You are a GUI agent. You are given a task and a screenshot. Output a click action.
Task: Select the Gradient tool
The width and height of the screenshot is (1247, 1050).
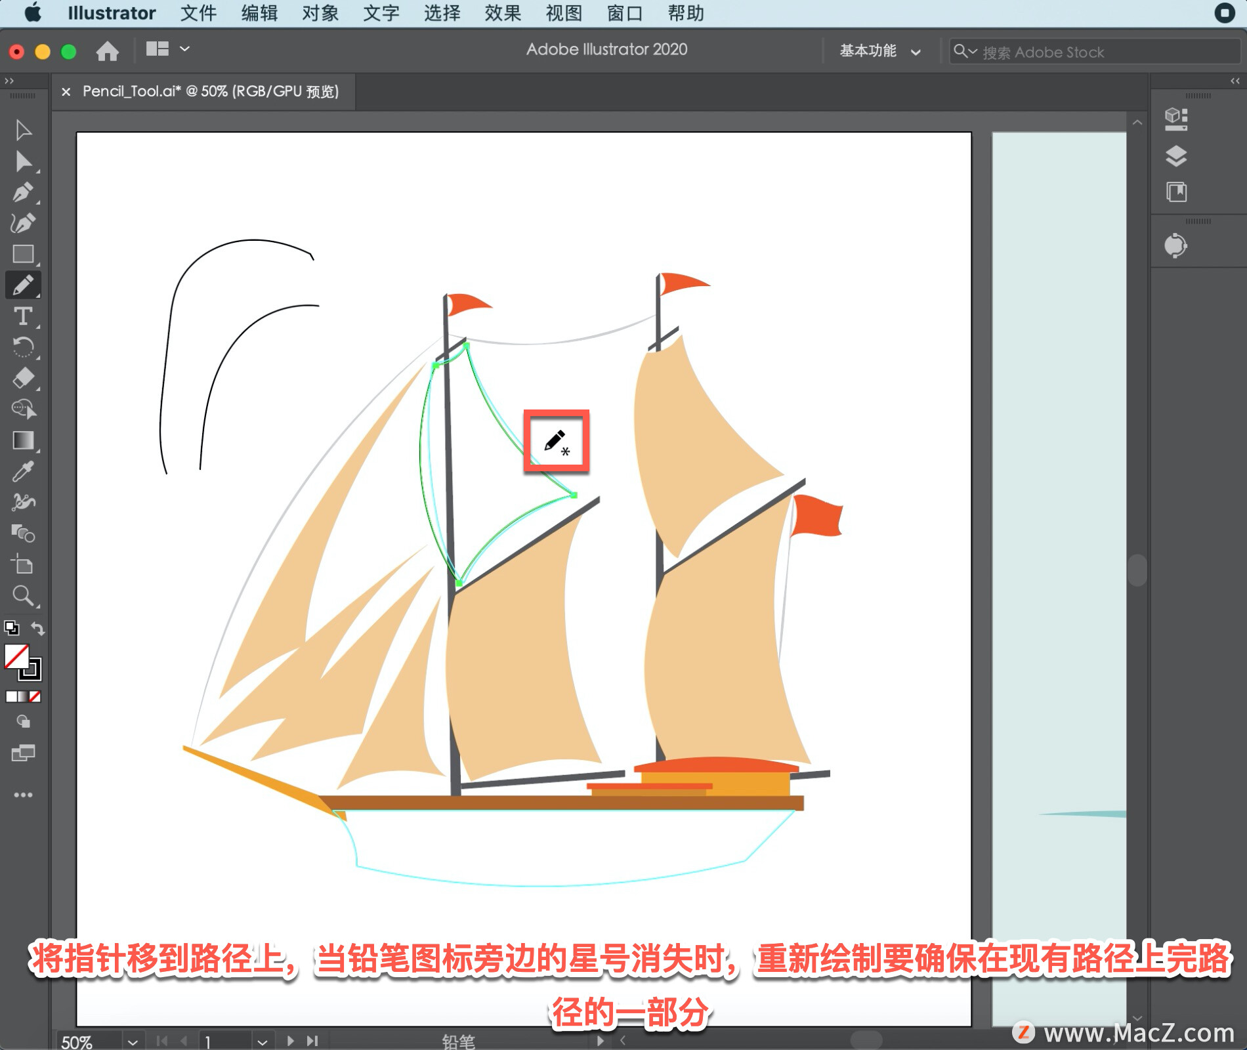click(23, 440)
